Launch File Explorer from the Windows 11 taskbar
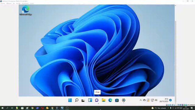 [x=104, y=100]
